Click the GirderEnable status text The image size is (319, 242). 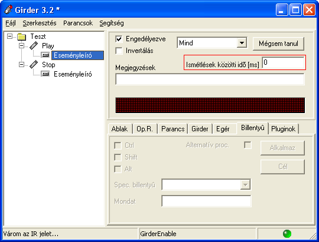pos(158,234)
